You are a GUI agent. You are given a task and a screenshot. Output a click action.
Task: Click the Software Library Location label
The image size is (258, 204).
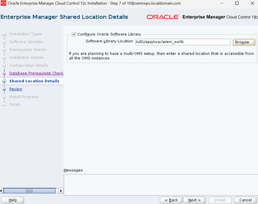(x=109, y=41)
